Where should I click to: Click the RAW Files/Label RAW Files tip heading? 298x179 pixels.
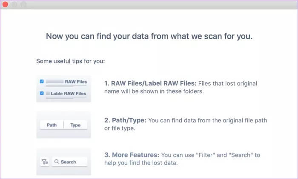[150, 83]
